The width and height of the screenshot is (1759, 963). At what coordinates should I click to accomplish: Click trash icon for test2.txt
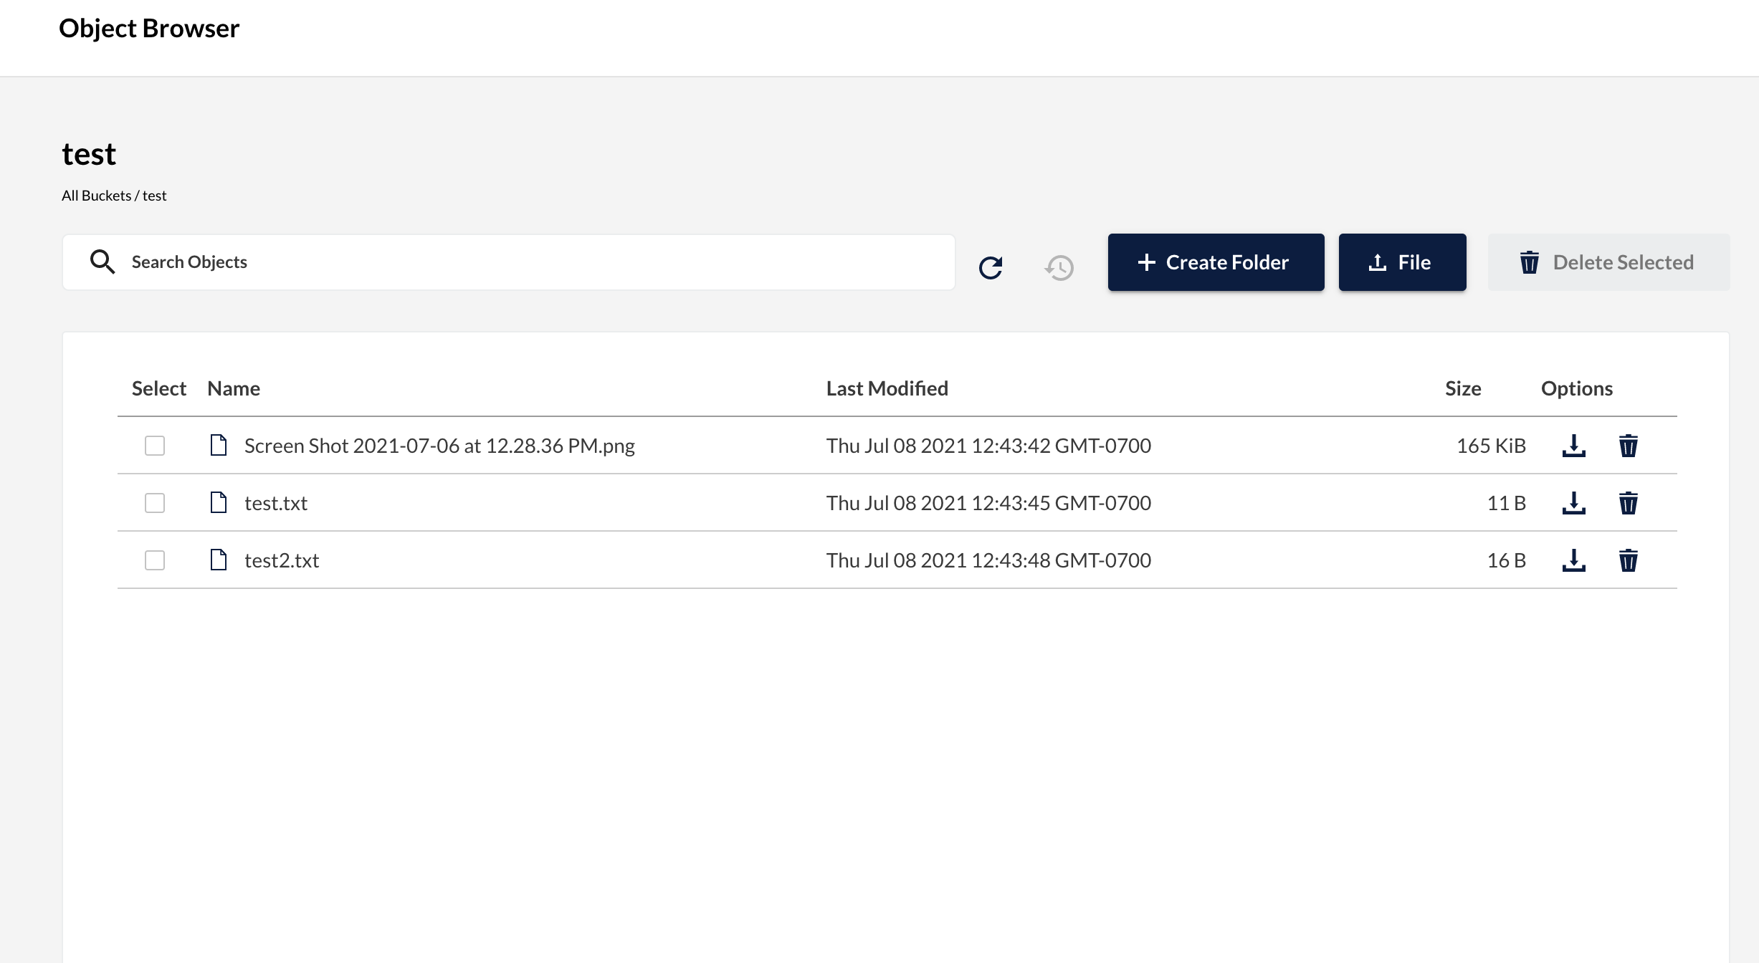(x=1628, y=560)
